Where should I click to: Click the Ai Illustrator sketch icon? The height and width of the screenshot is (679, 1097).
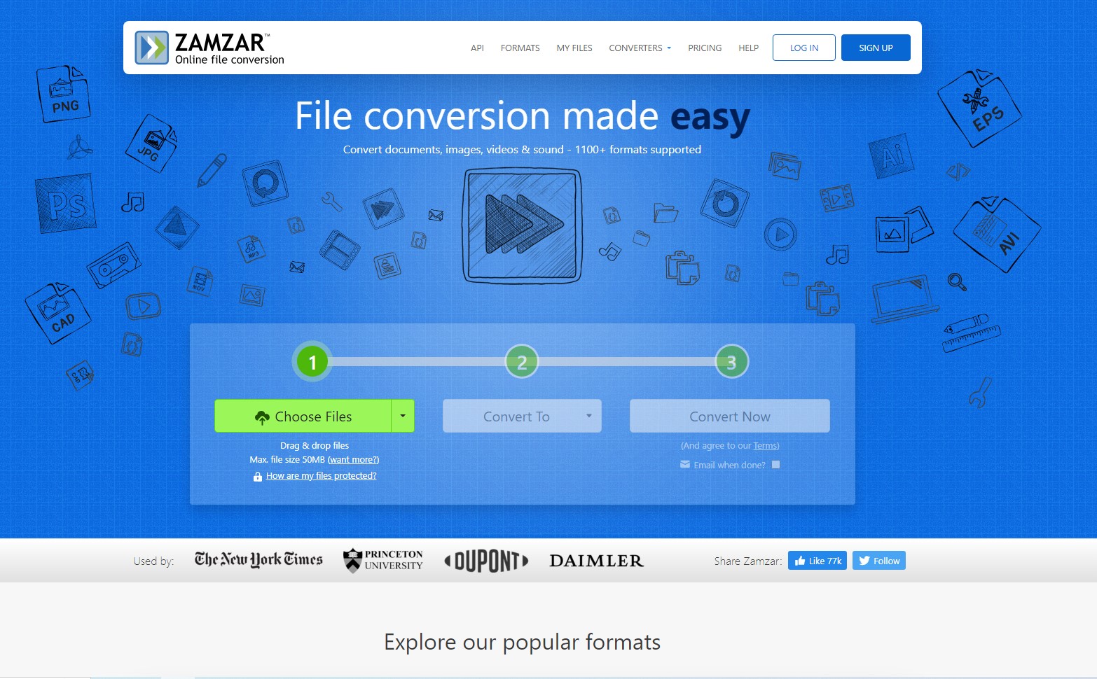tap(891, 156)
